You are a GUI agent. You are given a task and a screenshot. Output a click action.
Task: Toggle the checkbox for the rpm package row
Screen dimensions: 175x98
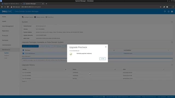click(23, 53)
